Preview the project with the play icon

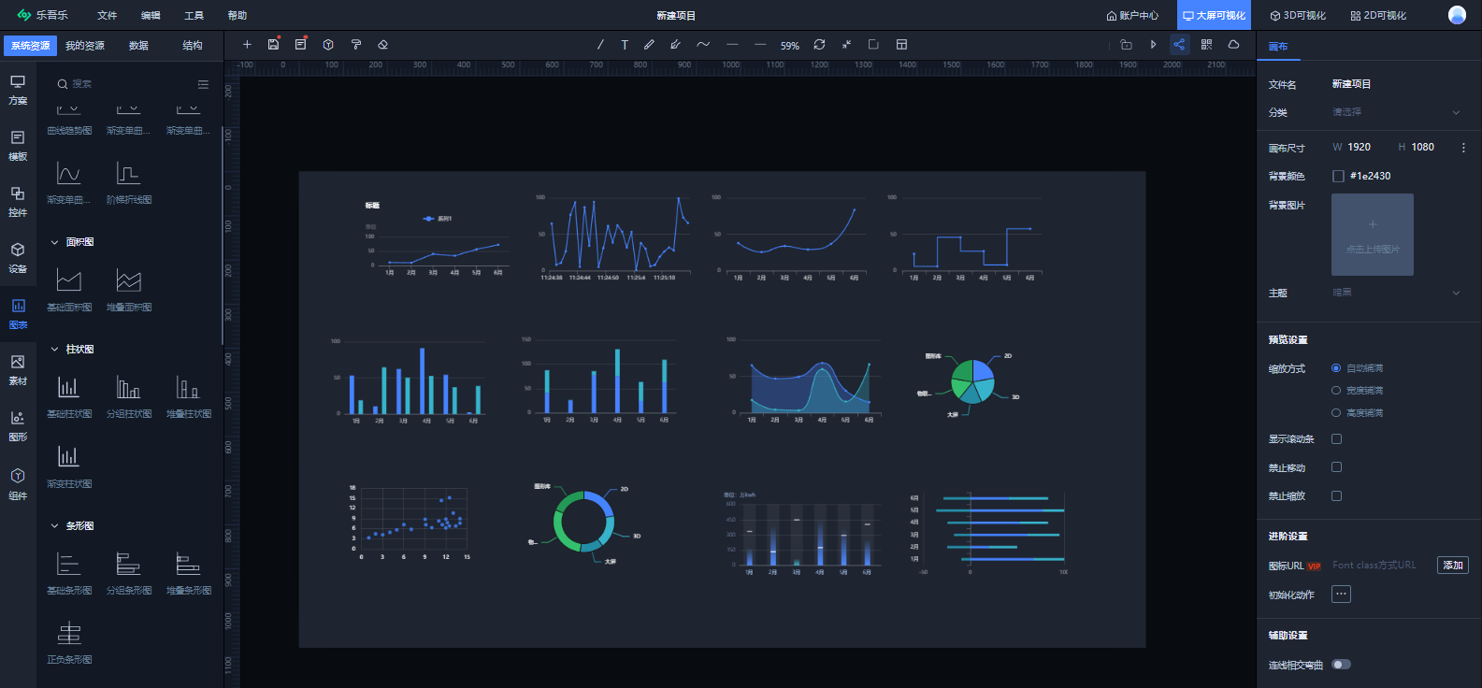tap(1153, 45)
